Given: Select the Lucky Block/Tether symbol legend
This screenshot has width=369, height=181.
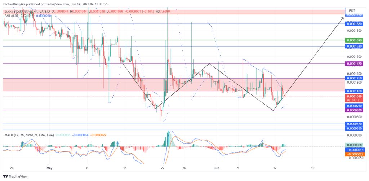Looking at the screenshot, I should coord(28,11).
